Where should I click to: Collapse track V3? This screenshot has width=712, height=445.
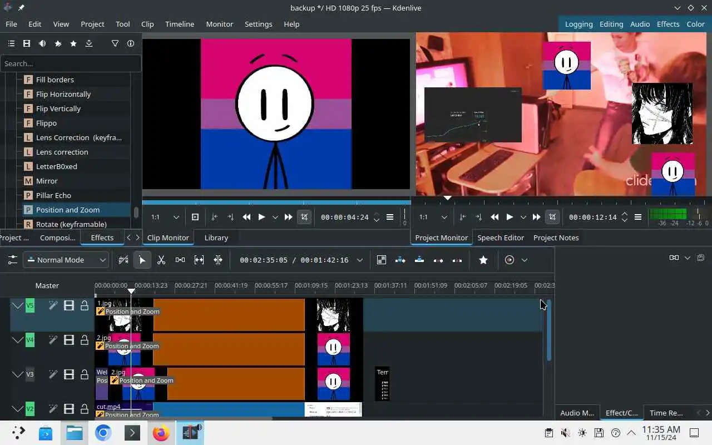pos(18,374)
